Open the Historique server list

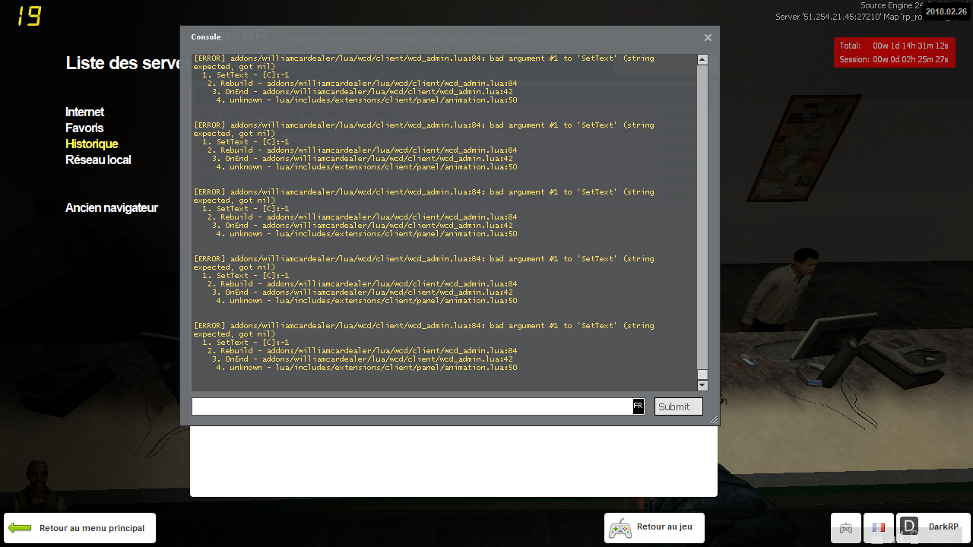click(x=92, y=144)
